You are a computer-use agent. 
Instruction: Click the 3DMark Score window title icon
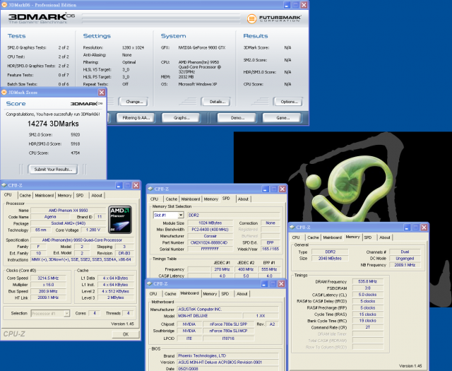tap(4, 93)
